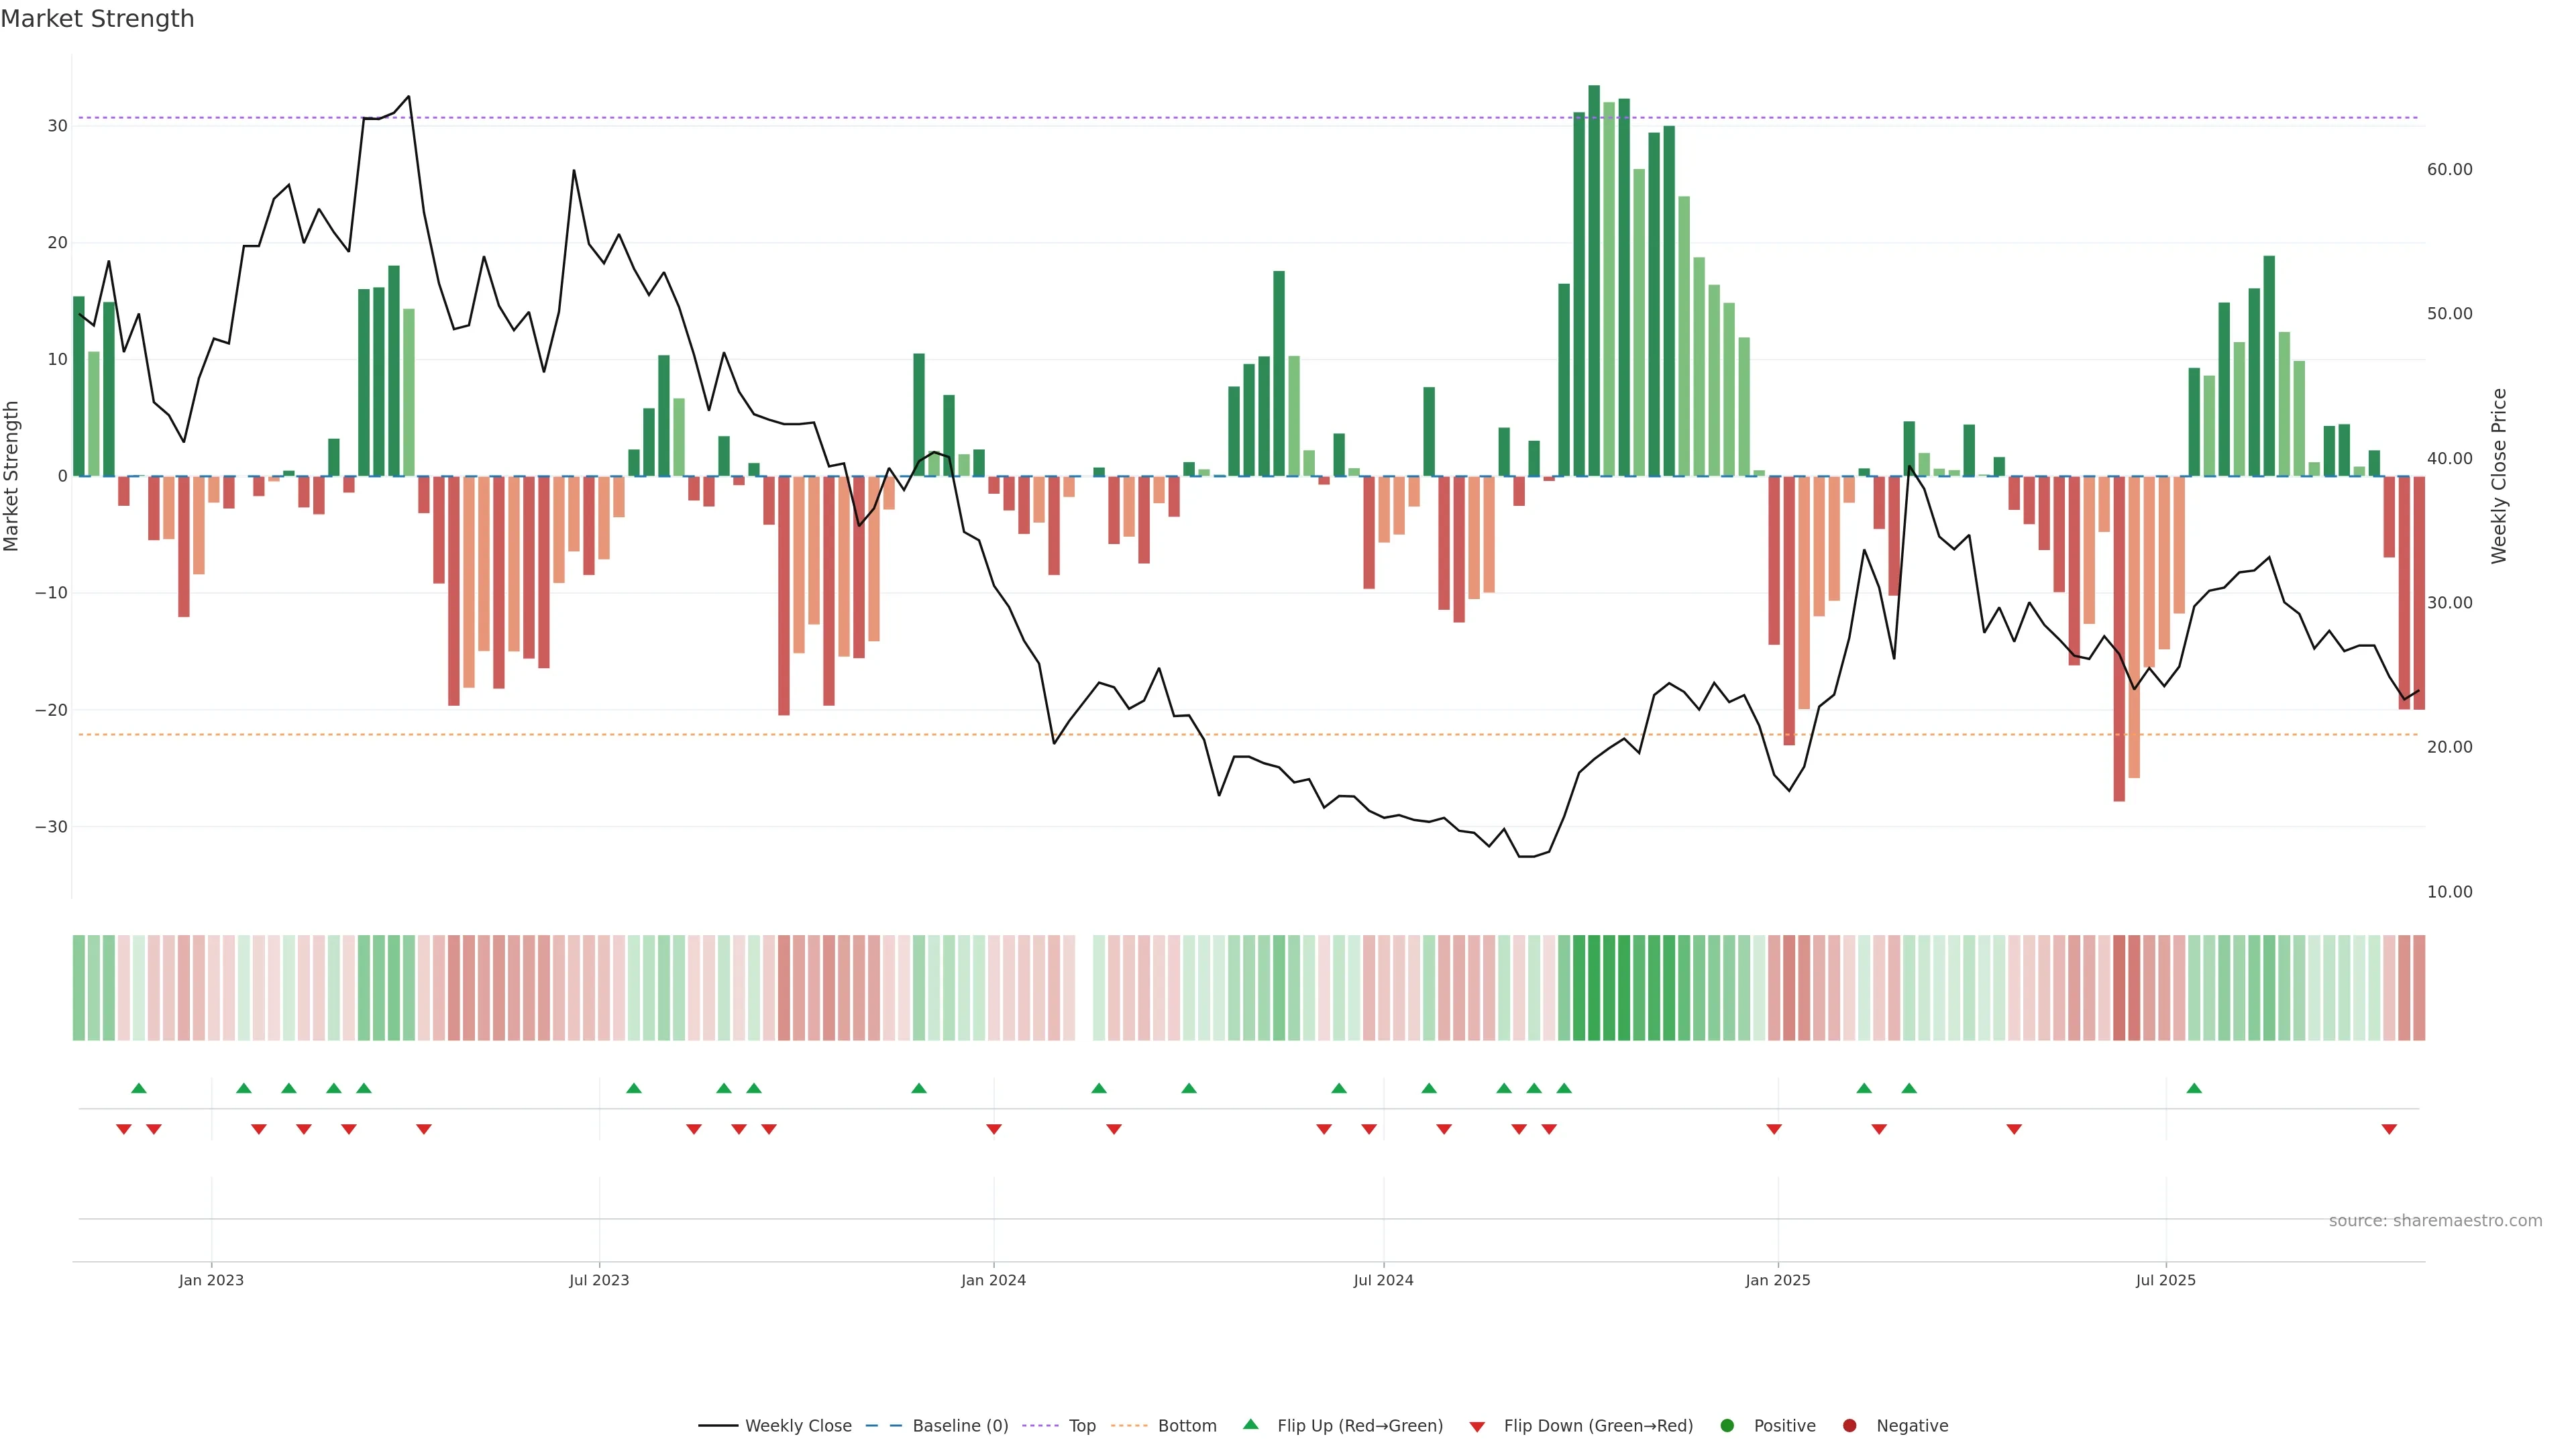
Task: Click the blue dashed Baseline legend icon
Action: 883,1426
